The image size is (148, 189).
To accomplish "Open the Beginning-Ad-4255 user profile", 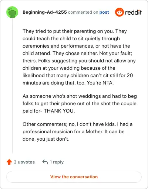I will point(45,12).
